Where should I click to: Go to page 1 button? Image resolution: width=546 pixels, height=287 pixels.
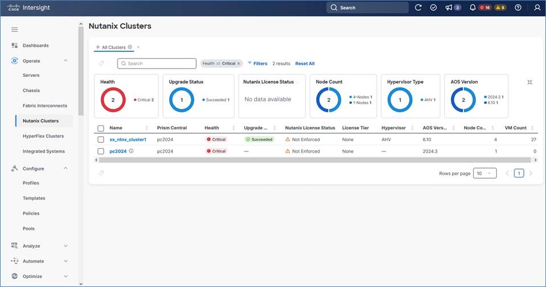(519, 173)
